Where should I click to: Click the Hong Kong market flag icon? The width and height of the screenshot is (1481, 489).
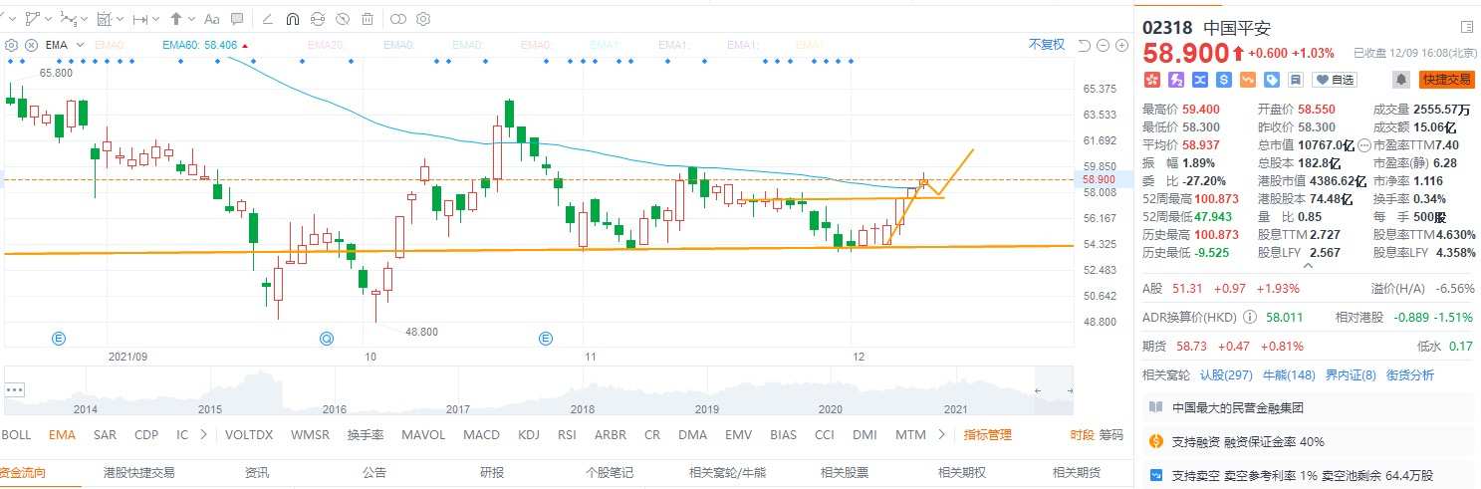(1152, 79)
